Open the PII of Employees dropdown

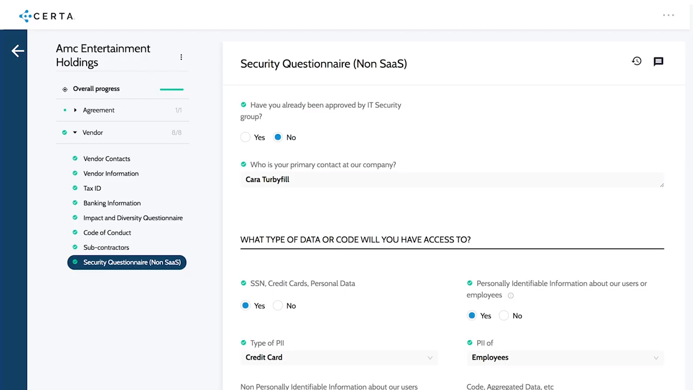coord(565,357)
